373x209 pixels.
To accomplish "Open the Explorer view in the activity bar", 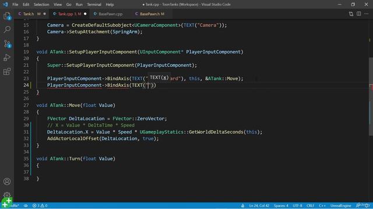I will click(x=7, y=16).
